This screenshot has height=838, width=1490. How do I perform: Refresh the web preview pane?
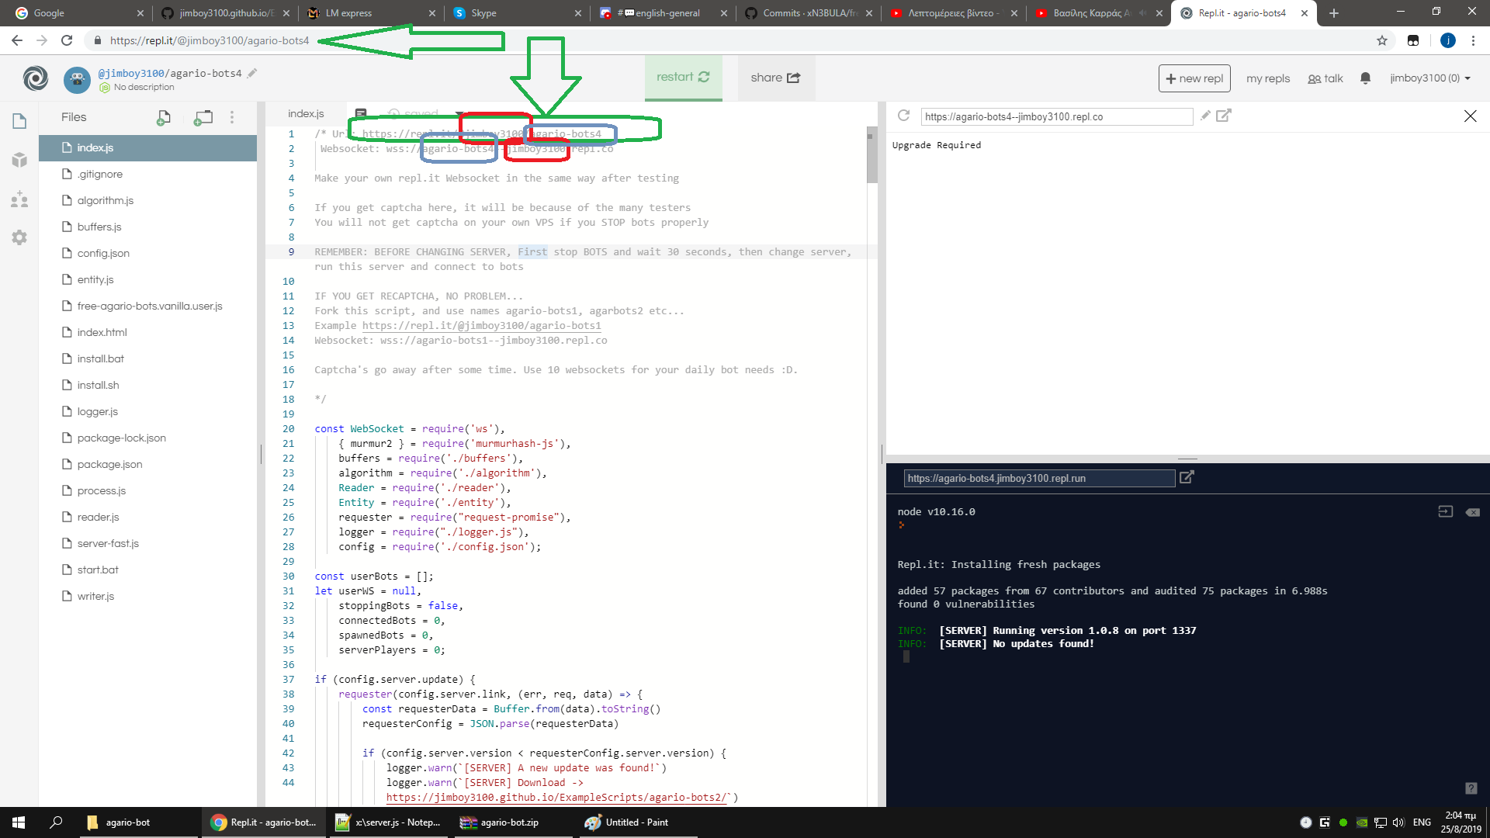pyautogui.click(x=903, y=116)
